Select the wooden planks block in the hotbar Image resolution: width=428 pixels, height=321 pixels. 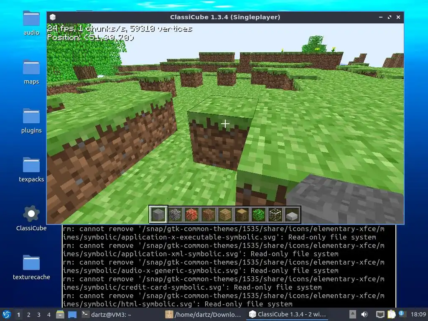coord(225,214)
